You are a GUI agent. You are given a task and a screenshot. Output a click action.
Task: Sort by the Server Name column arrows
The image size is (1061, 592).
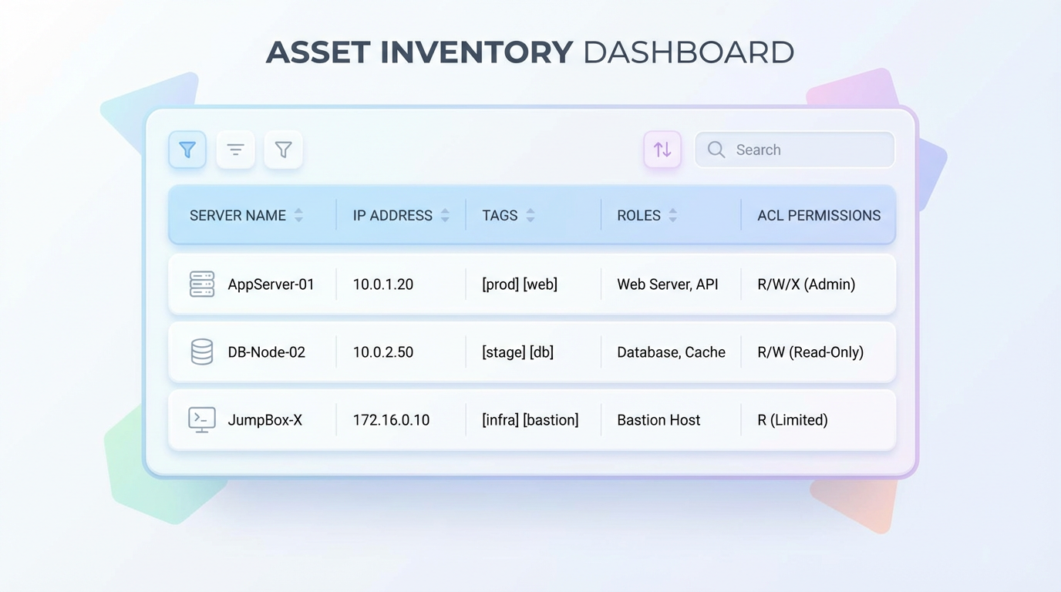(298, 216)
